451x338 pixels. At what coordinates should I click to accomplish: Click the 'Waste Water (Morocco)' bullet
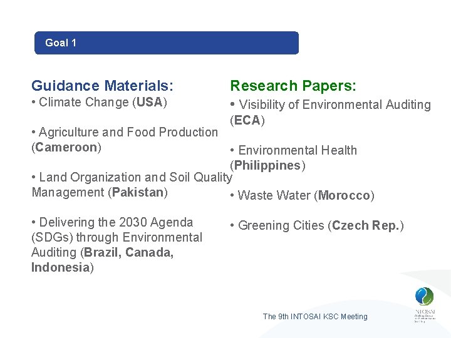(303, 195)
